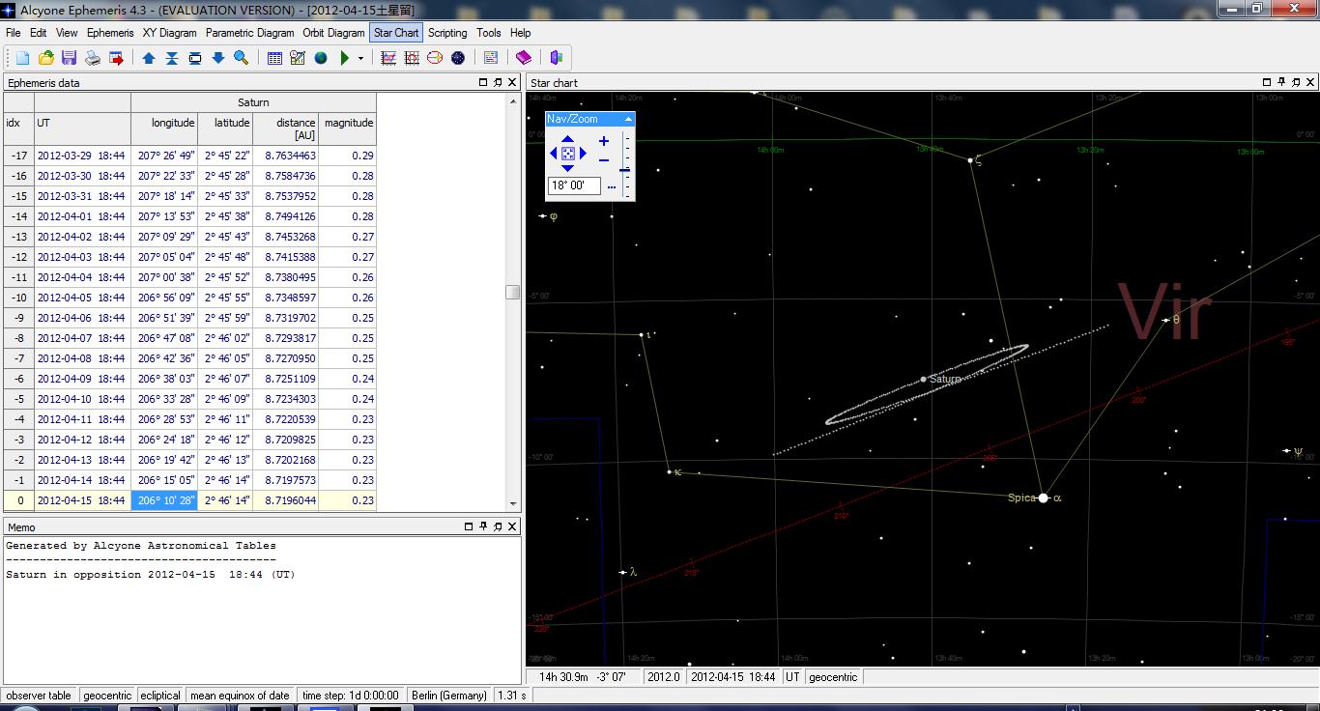Click the blue converging arrows toolbar icon
Screen dimensions: 1320x711
(x=172, y=58)
